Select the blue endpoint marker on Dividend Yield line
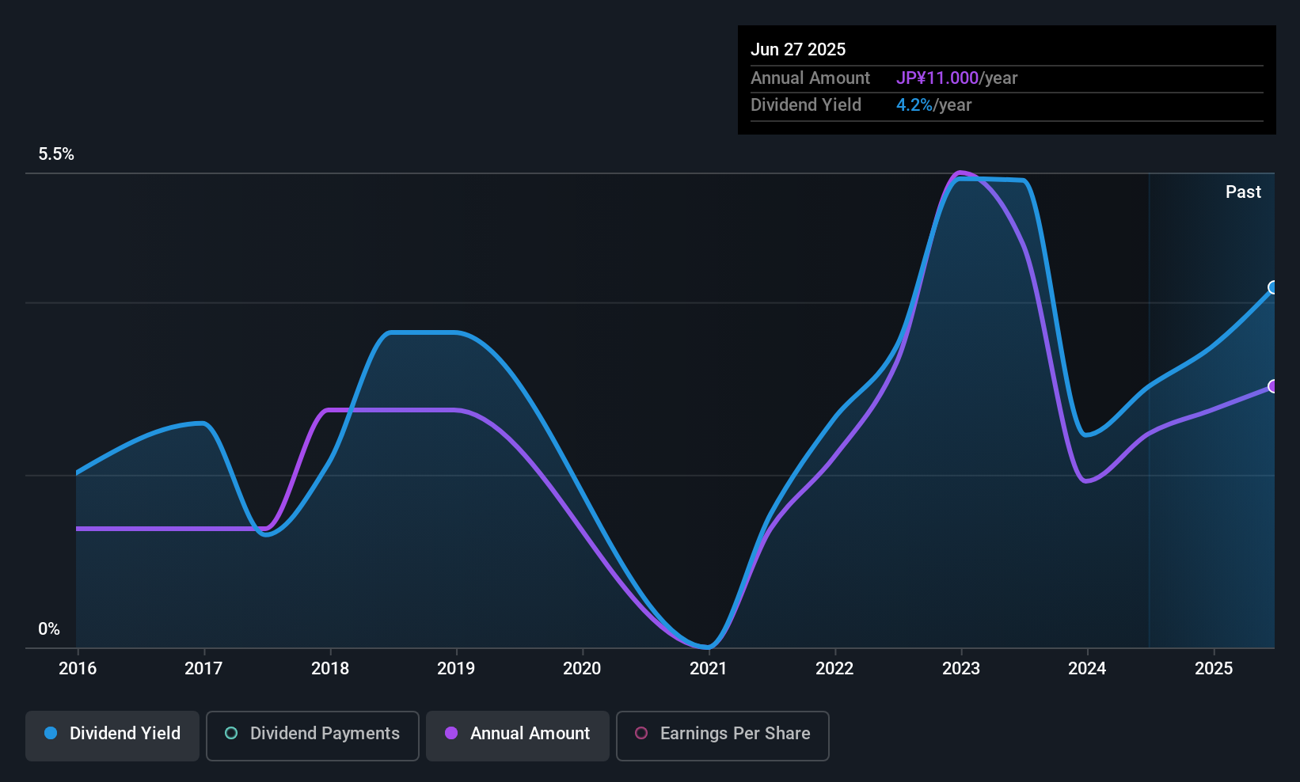This screenshot has width=1300, height=782. click(1273, 287)
